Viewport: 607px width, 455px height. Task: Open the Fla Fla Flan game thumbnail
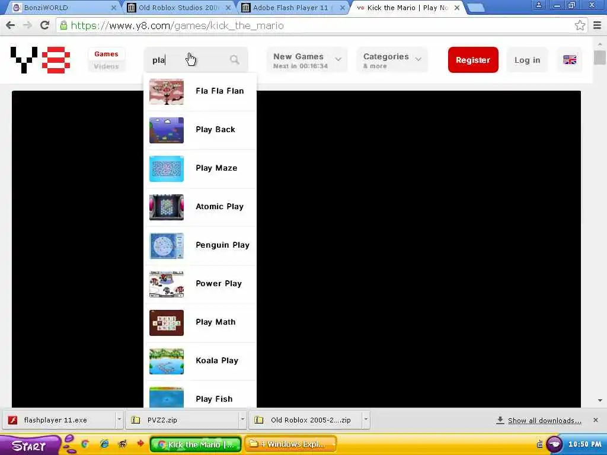tap(167, 92)
